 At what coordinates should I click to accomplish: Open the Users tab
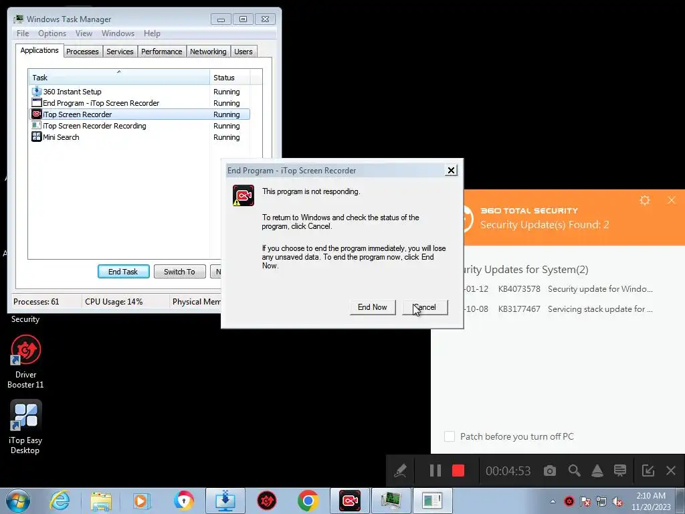(243, 52)
